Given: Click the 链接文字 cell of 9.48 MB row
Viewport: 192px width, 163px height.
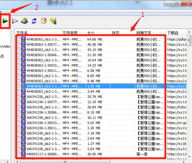Looking at the screenshot, I should (148, 81).
